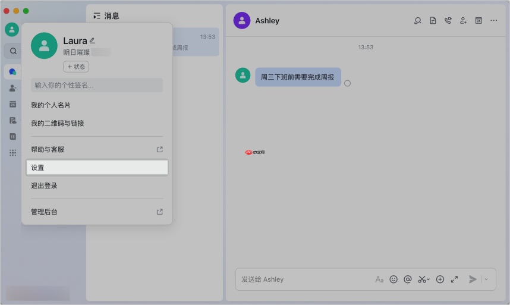Click Ashley's avatar in the chat header
This screenshot has height=305, width=510.
pos(242,20)
